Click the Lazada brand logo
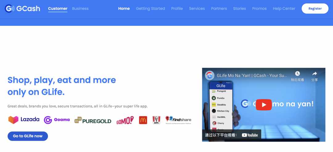This screenshot has height=152, width=333. point(24,120)
